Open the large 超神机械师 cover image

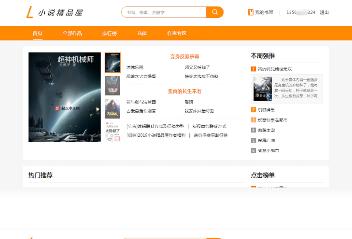point(65,97)
